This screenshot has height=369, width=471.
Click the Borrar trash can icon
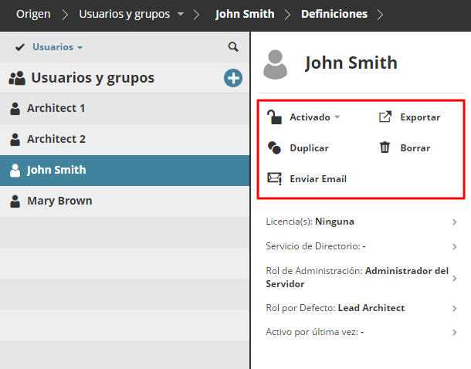[x=385, y=147]
